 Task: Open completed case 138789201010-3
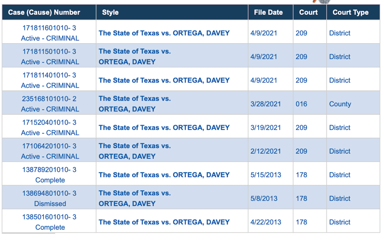[49, 170]
